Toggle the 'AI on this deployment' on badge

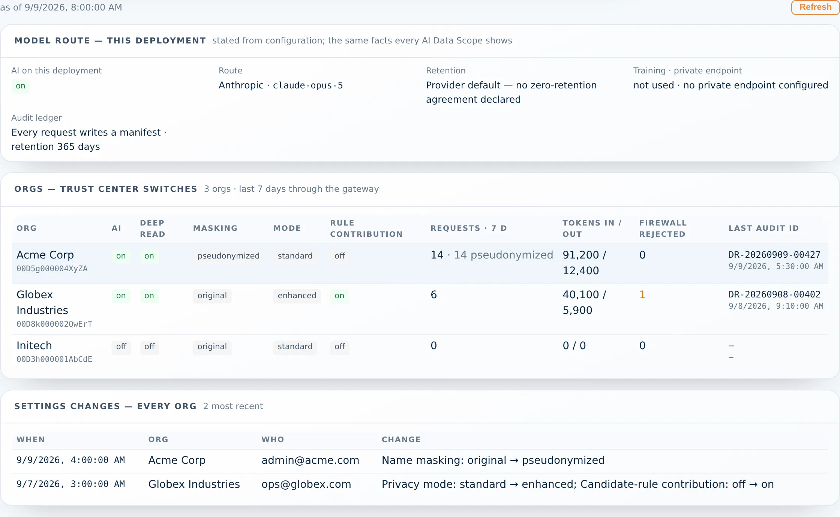(21, 86)
